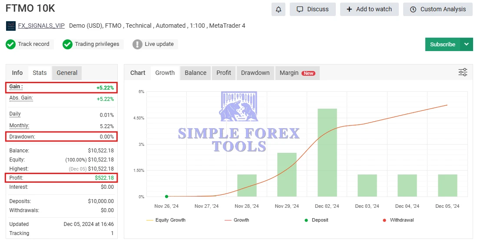Toggle the Withdrawal legend marker
The image size is (477, 245).
pos(398,220)
